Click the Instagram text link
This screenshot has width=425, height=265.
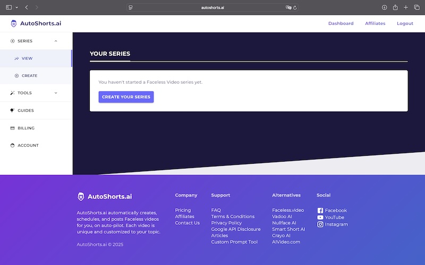click(x=336, y=224)
